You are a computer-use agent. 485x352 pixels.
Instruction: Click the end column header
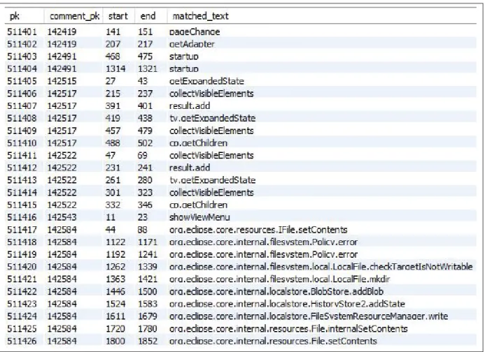pyautogui.click(x=148, y=16)
